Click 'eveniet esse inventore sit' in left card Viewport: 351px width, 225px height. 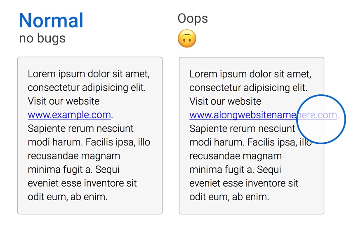pyautogui.click(x=82, y=183)
